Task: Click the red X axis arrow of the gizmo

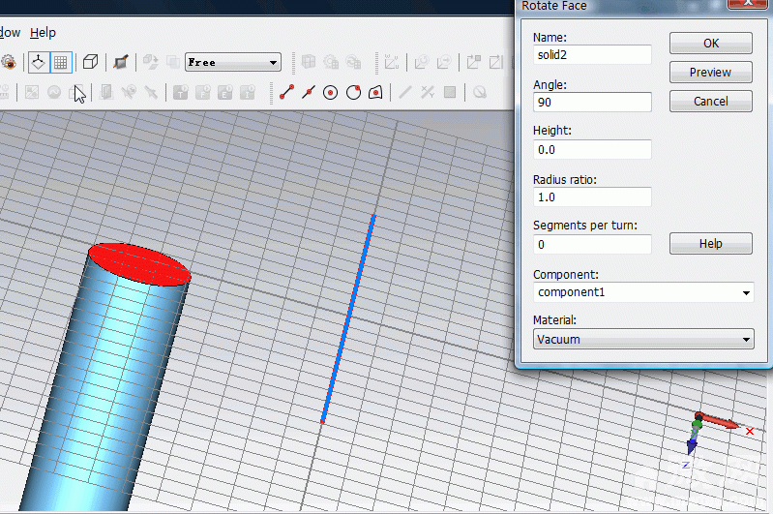Action: pyautogui.click(x=719, y=421)
